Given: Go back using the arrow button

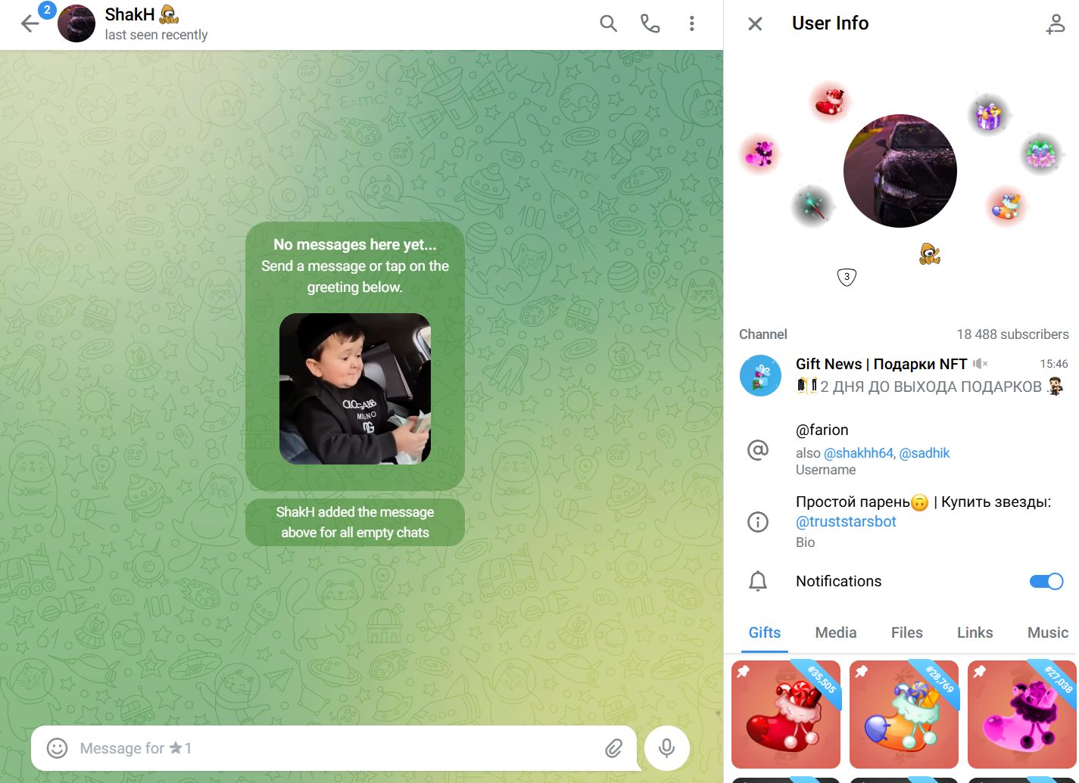Looking at the screenshot, I should click(x=30, y=23).
